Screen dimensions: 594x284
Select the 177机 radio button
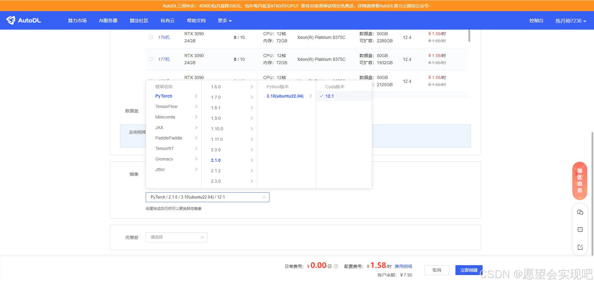(151, 59)
